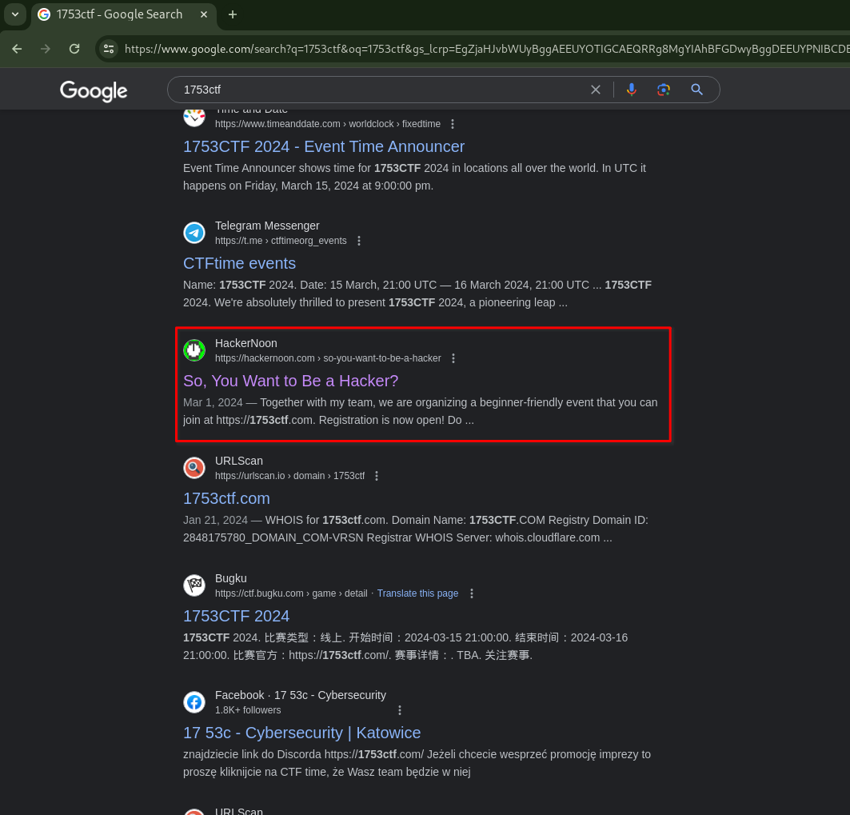
Task: Click Telegram Messenger site name
Action: [x=267, y=226]
